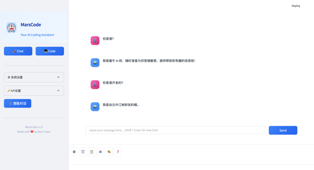Screen dimensions: 314x170
Task: Open the color palette theme icon
Action: tap(109, 152)
